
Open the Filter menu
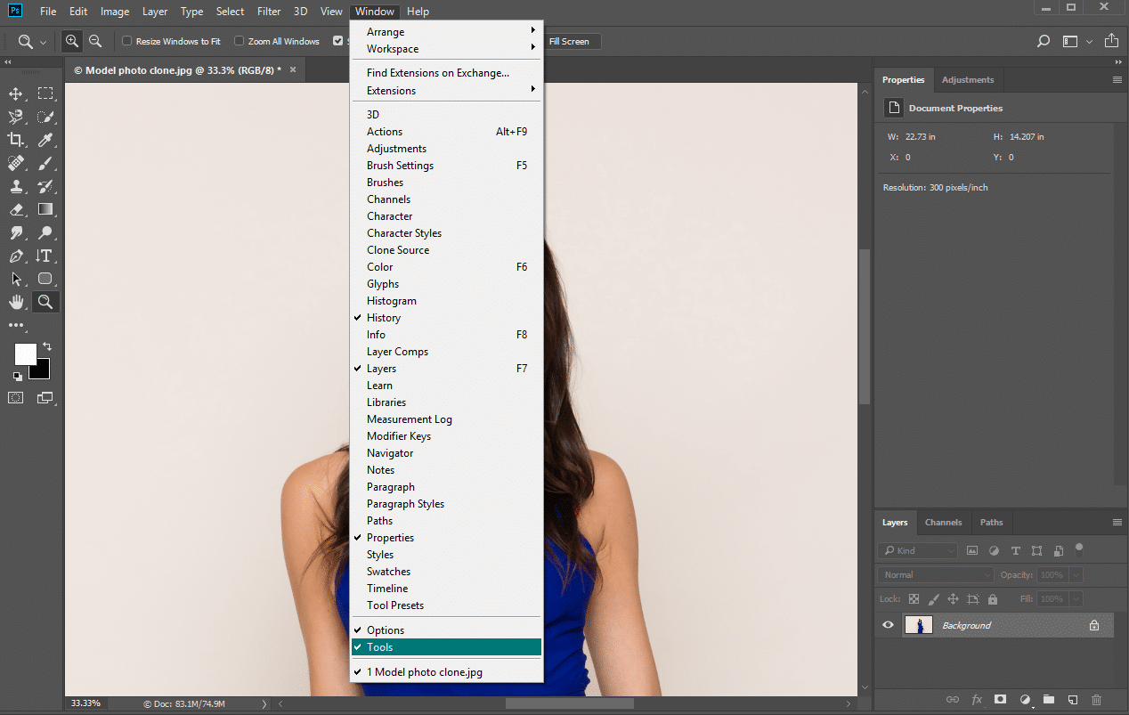[268, 11]
